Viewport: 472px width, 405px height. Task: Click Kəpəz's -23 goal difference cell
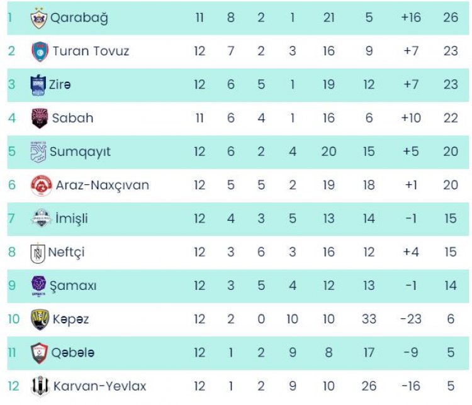tap(410, 319)
